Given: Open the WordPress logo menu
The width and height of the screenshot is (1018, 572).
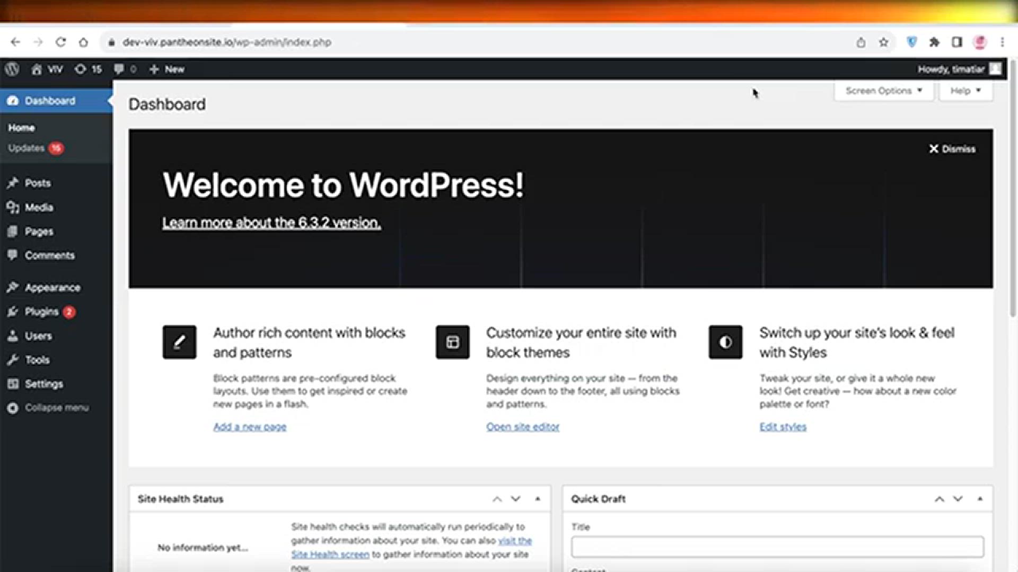Looking at the screenshot, I should point(13,69).
